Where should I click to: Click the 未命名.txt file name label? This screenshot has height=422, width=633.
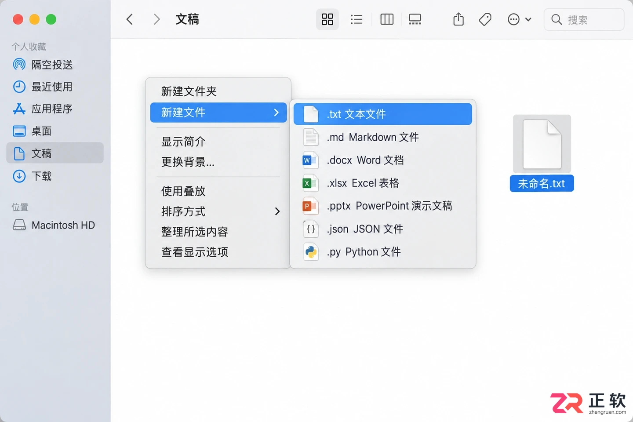pyautogui.click(x=542, y=183)
